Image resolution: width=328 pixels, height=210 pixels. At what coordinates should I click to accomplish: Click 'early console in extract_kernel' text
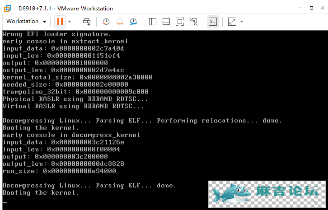(65, 41)
